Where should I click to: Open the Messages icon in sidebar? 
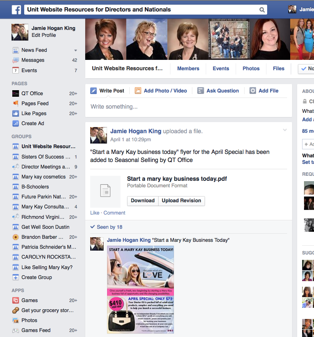tap(15, 60)
